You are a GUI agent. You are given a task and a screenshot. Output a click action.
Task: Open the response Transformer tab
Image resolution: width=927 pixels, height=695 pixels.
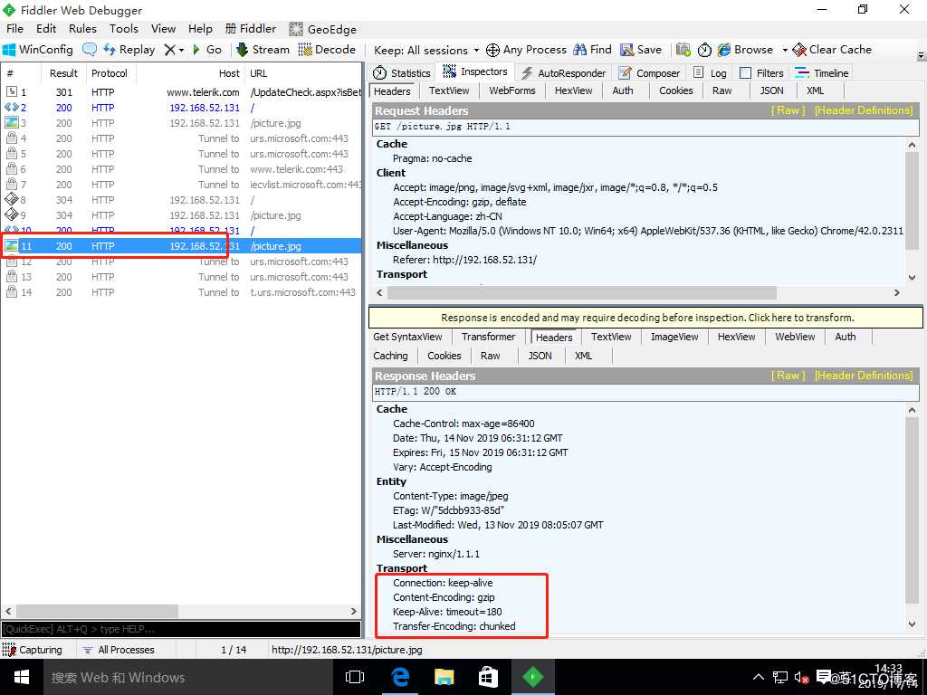(x=488, y=337)
